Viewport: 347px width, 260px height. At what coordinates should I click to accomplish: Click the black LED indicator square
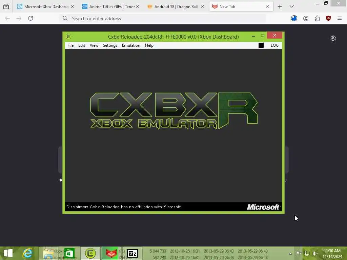[261, 45]
